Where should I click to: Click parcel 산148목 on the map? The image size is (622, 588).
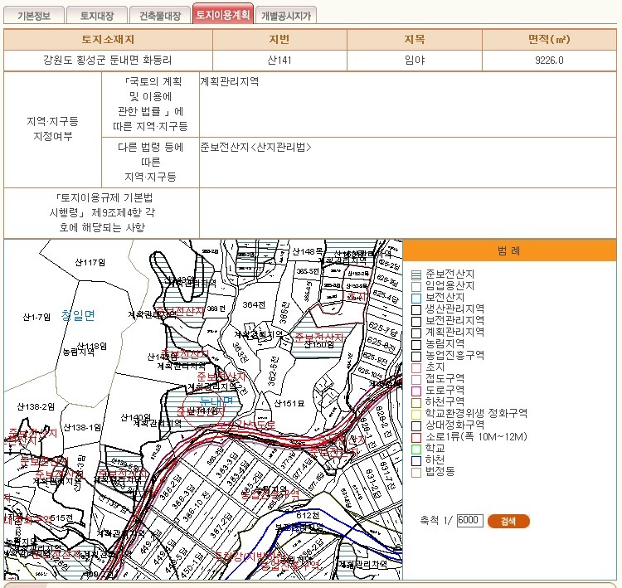(308, 251)
